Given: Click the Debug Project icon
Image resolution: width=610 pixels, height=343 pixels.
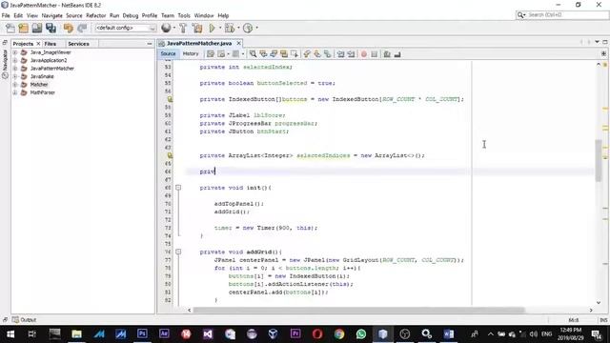Looking at the screenshot, I should pos(230,28).
